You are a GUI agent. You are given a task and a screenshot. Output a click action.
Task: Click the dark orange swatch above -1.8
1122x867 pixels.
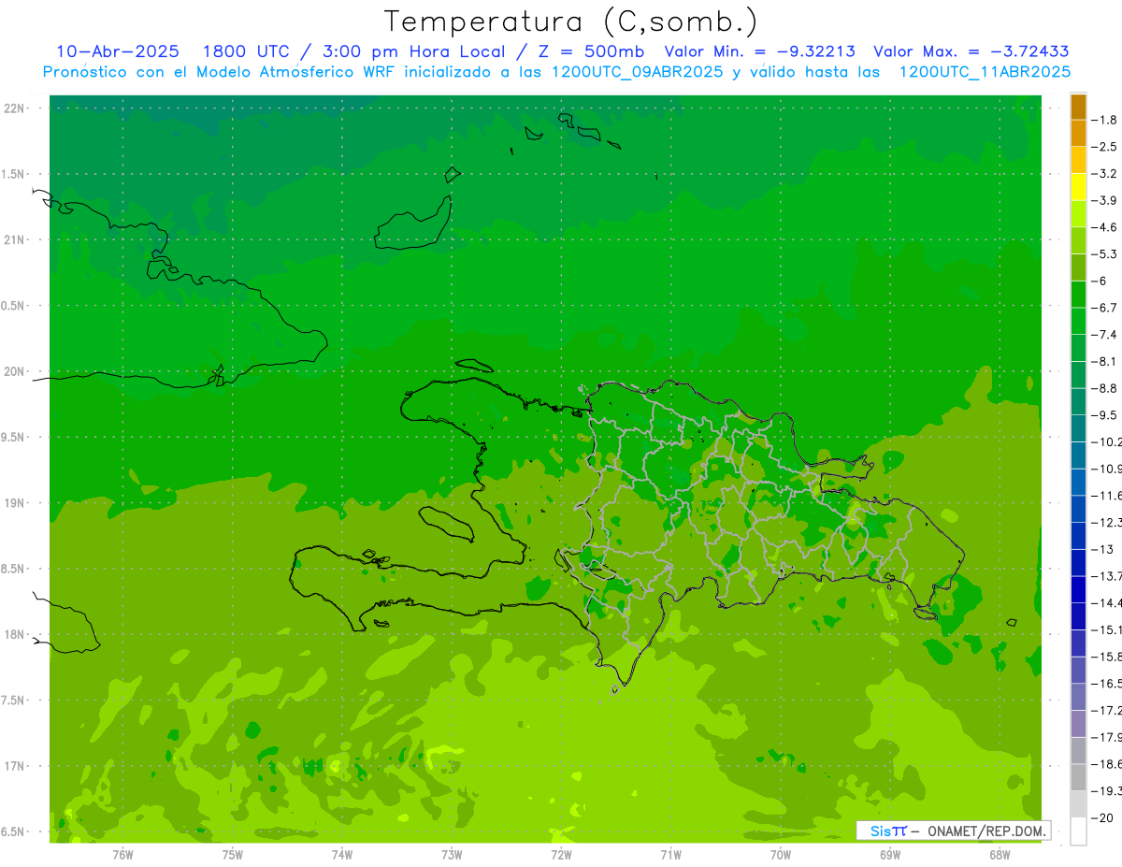1078,107
